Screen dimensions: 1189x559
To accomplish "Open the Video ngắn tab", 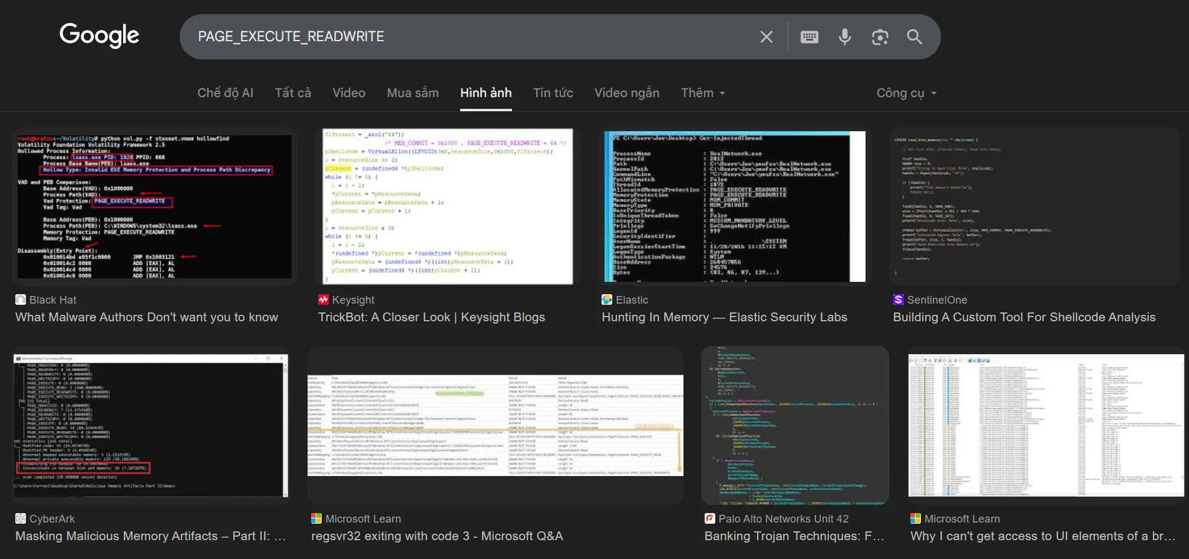I will (x=626, y=93).
